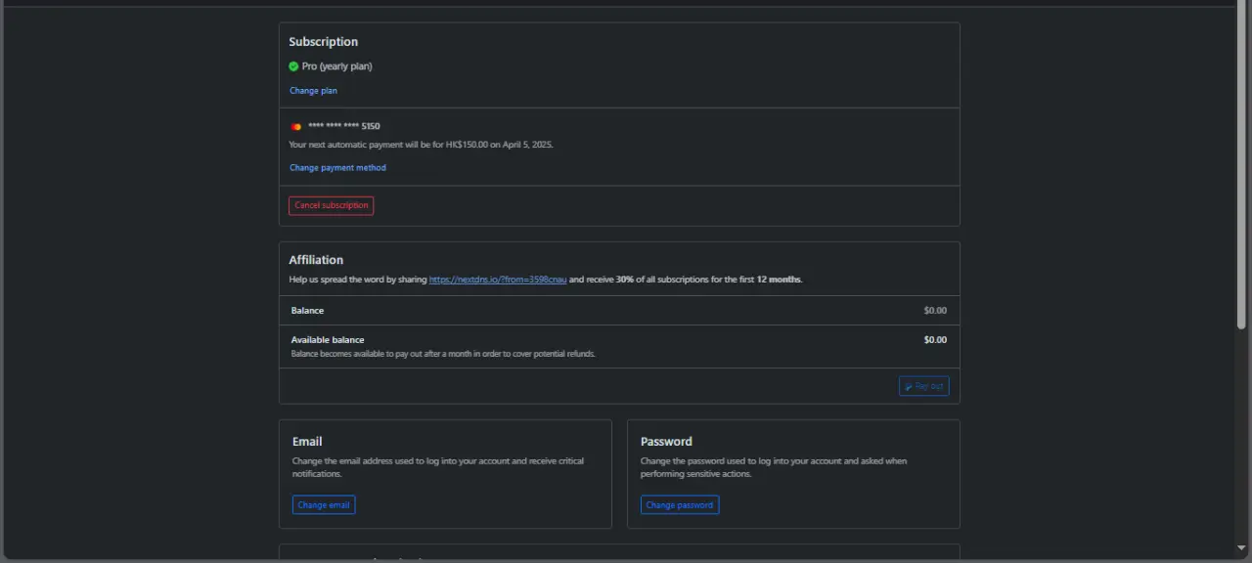Click the PayPal icon on Pay out

click(909, 386)
